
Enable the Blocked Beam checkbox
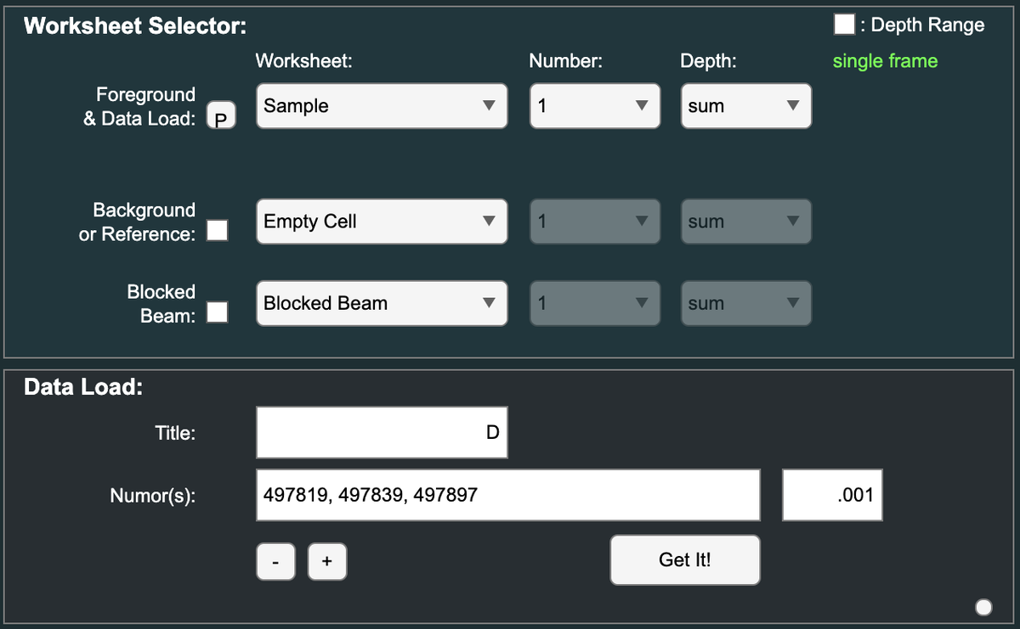point(218,312)
